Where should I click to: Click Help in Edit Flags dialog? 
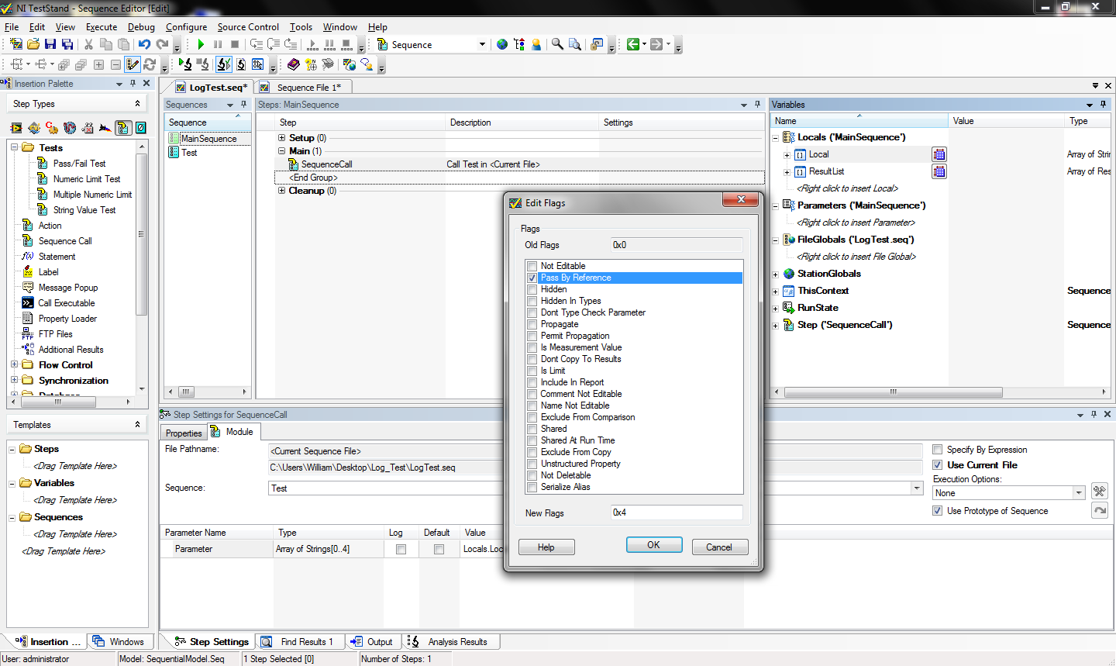pos(546,547)
